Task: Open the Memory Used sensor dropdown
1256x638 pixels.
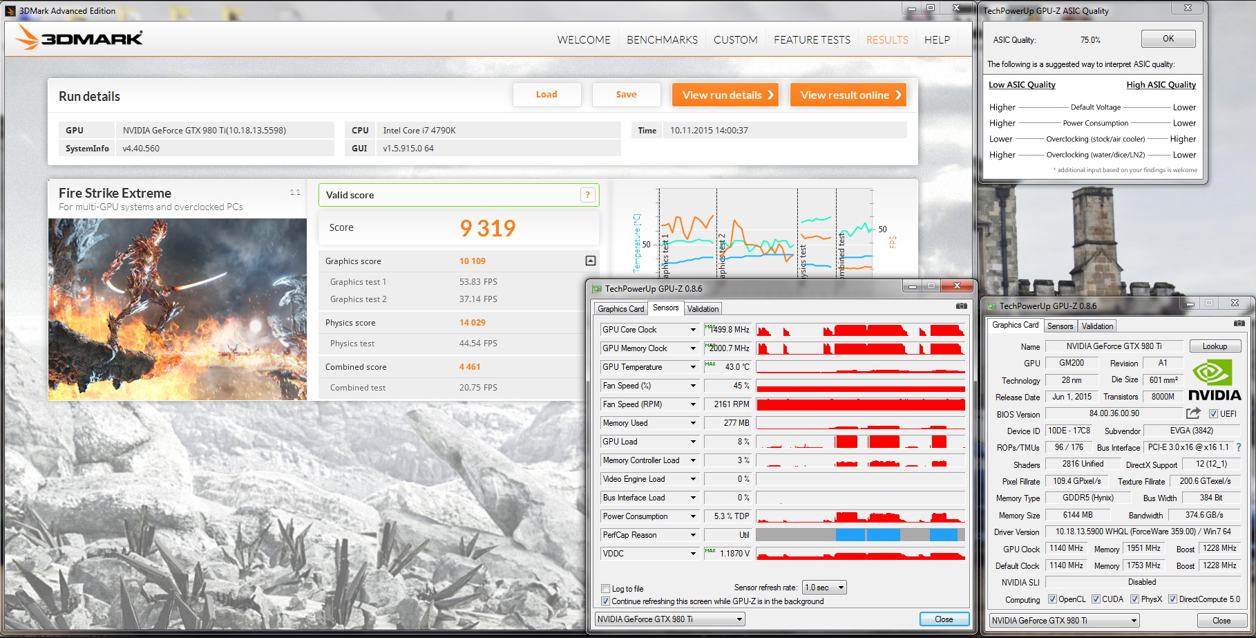Action: [x=693, y=423]
